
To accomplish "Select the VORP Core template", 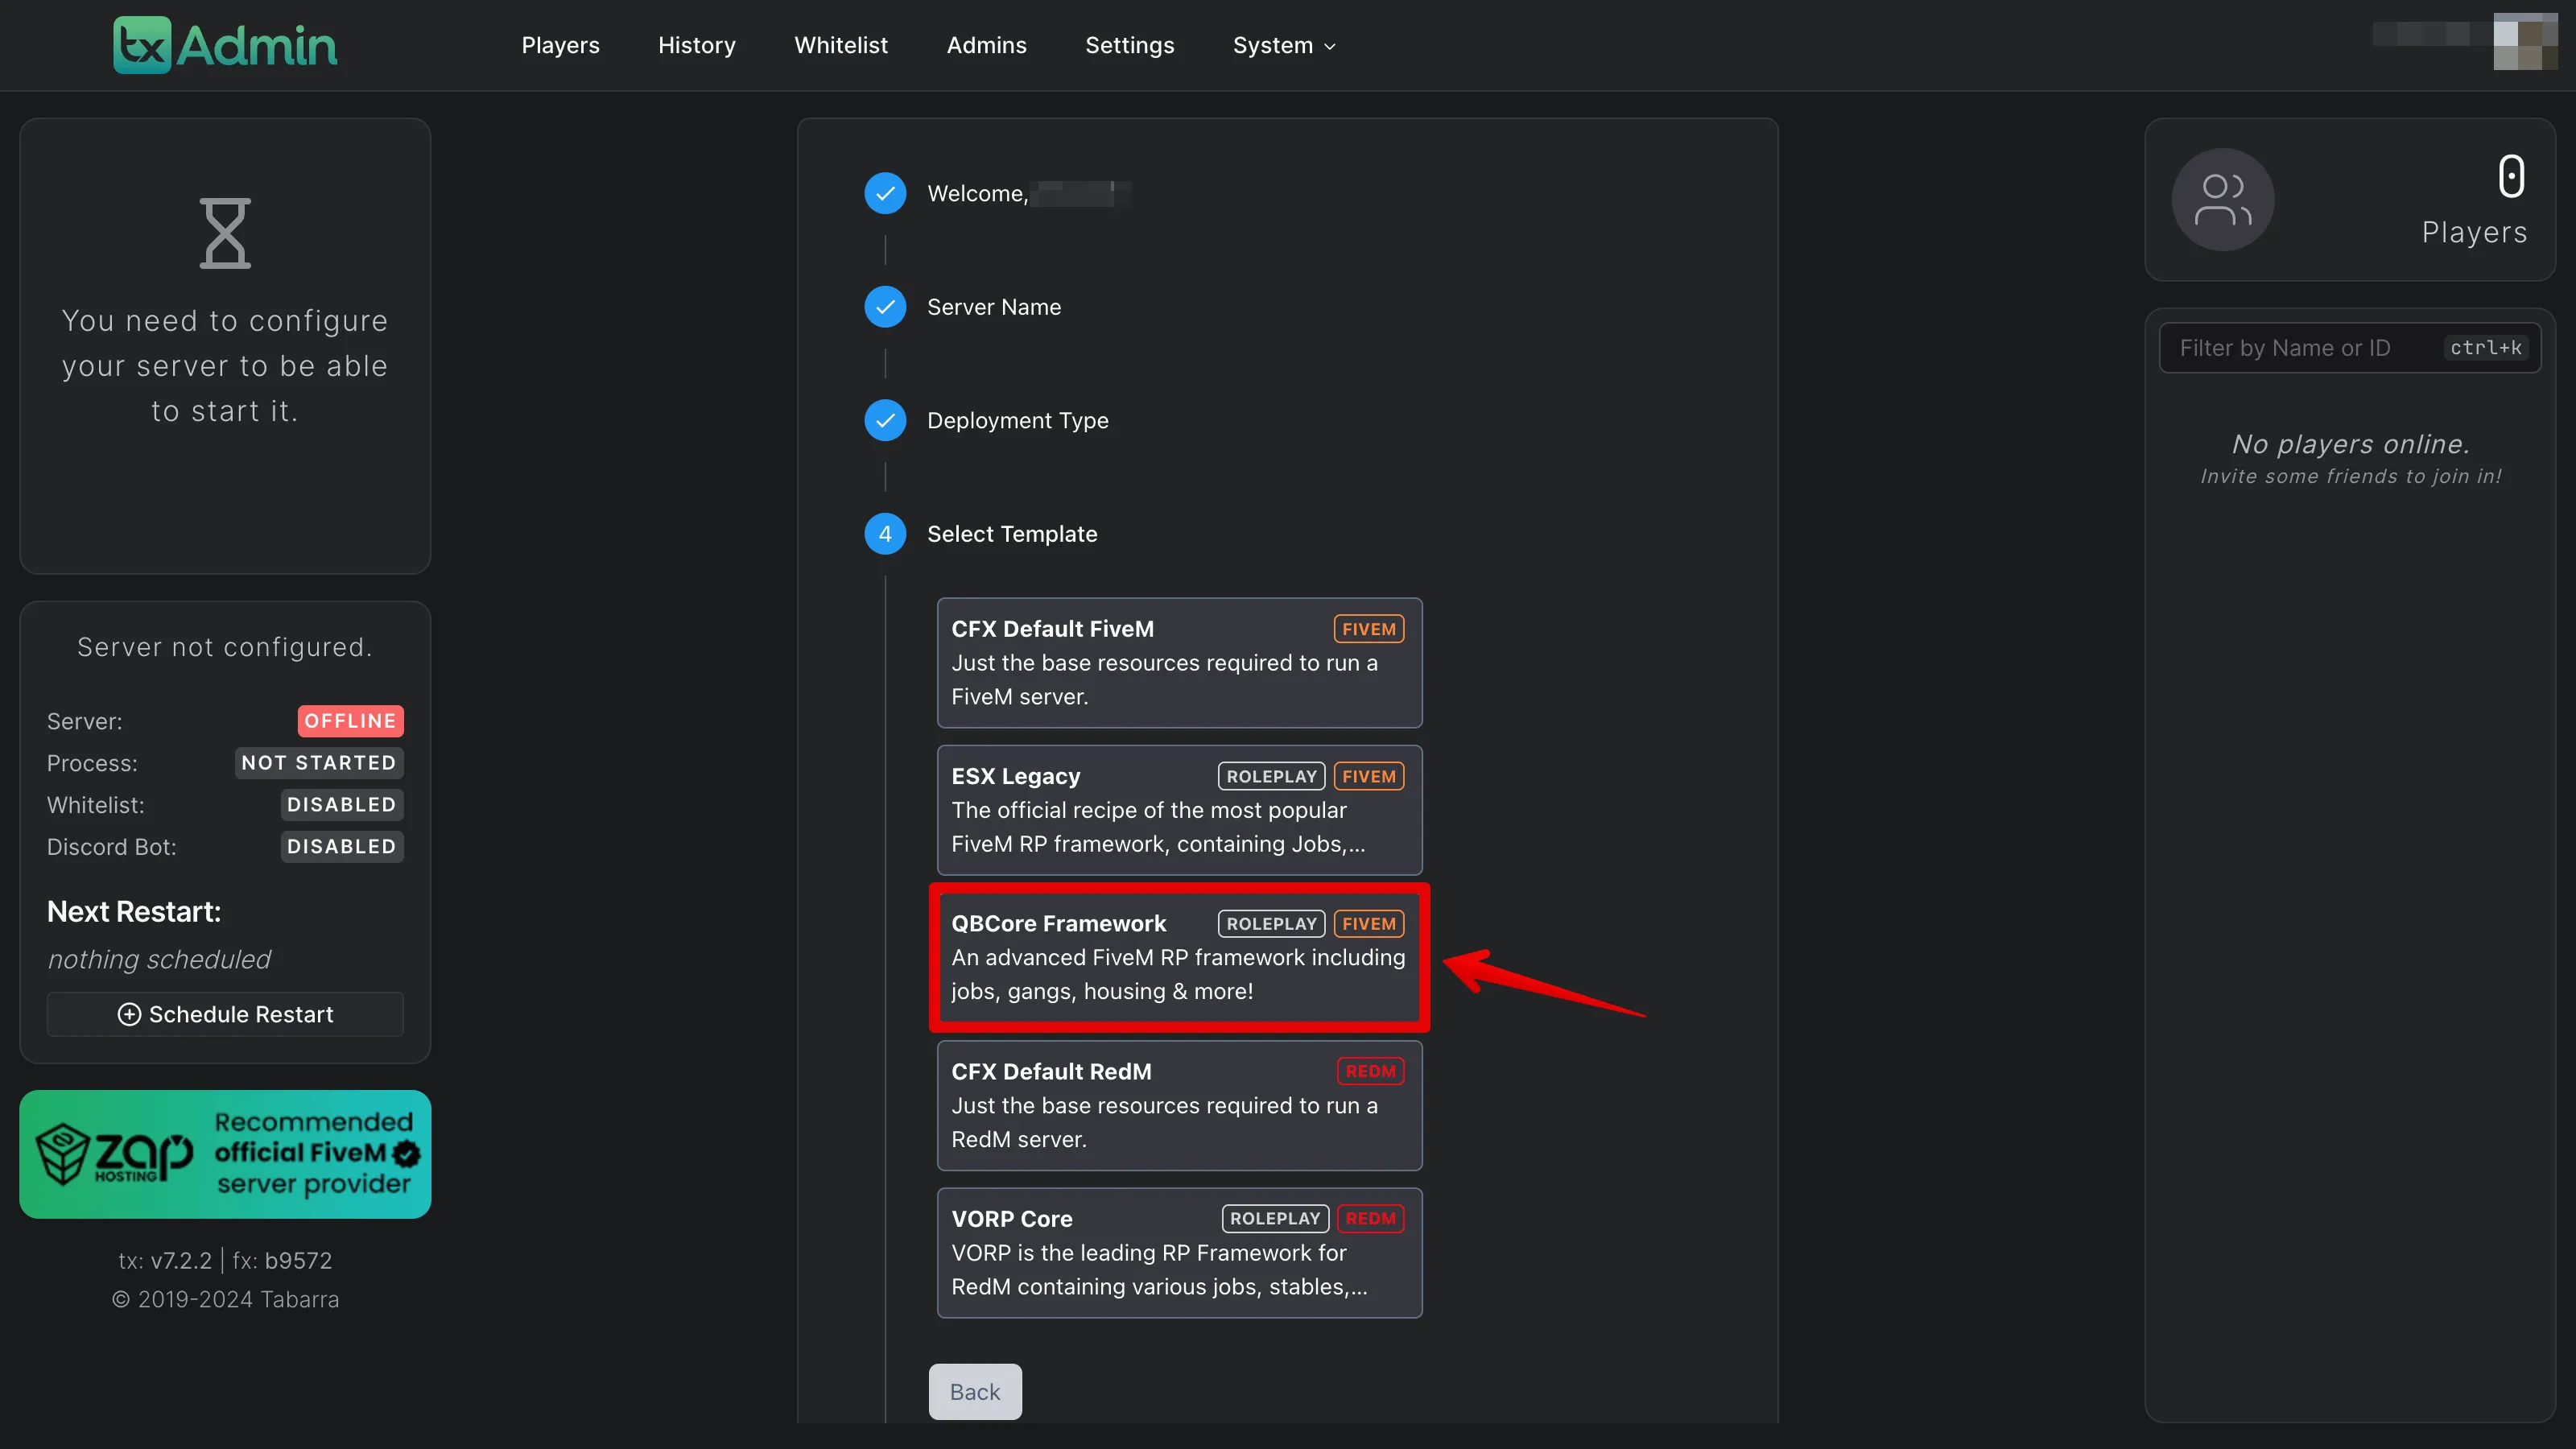I will point(1179,1252).
